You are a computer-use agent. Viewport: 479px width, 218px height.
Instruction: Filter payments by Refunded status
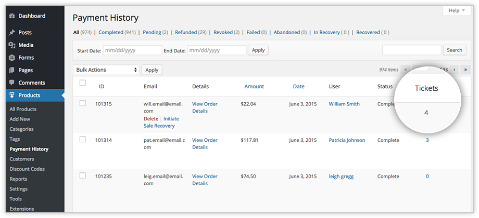click(x=186, y=32)
